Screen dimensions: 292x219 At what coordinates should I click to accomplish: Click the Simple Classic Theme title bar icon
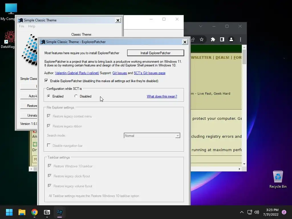21,20
